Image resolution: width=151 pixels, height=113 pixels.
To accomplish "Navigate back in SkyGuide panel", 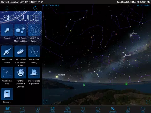I will click(16, 8).
